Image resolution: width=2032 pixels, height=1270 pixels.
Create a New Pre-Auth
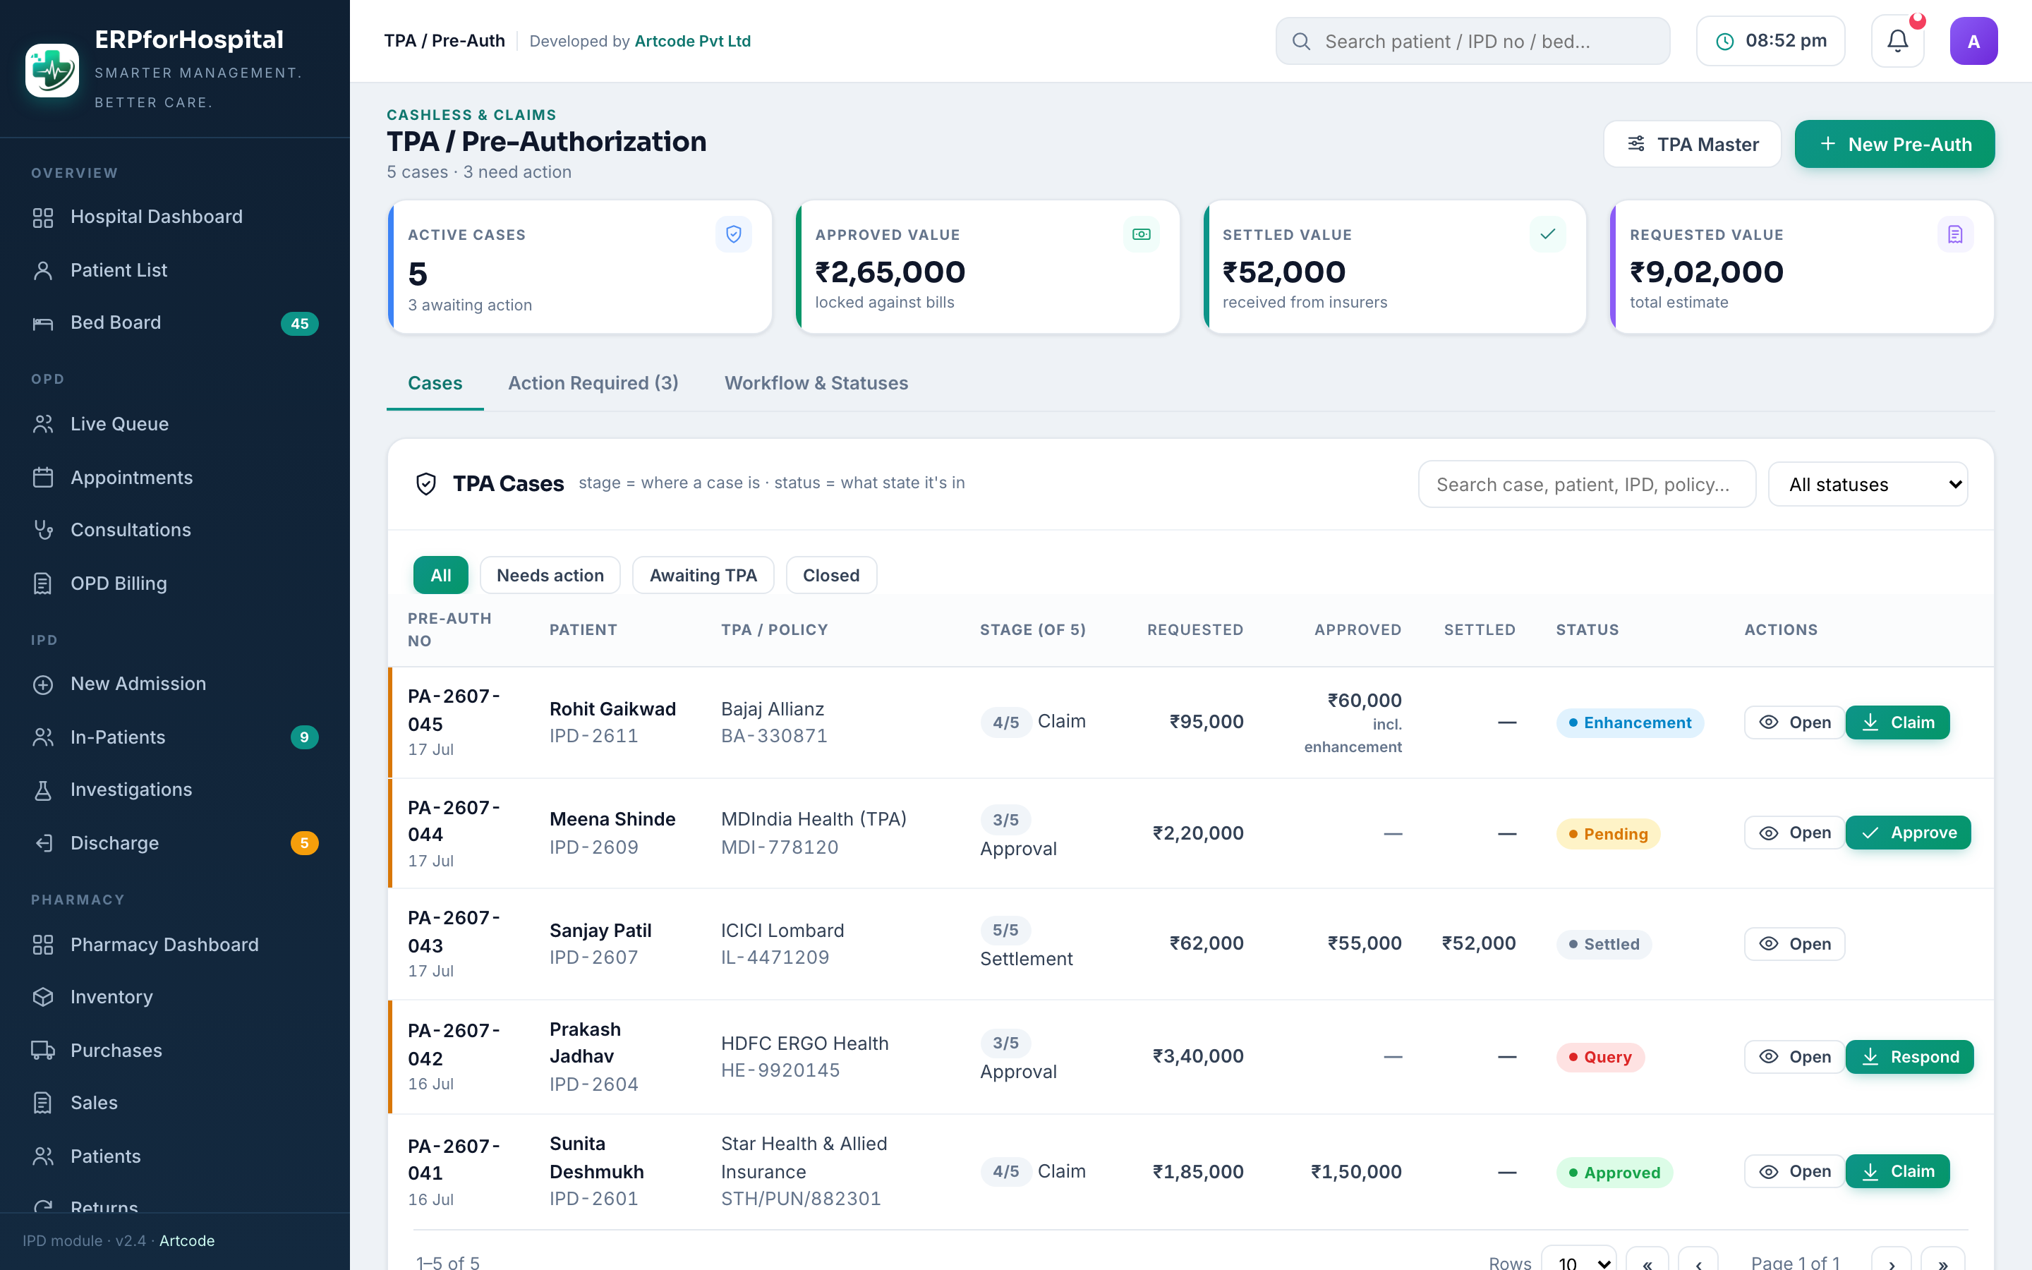tap(1894, 145)
